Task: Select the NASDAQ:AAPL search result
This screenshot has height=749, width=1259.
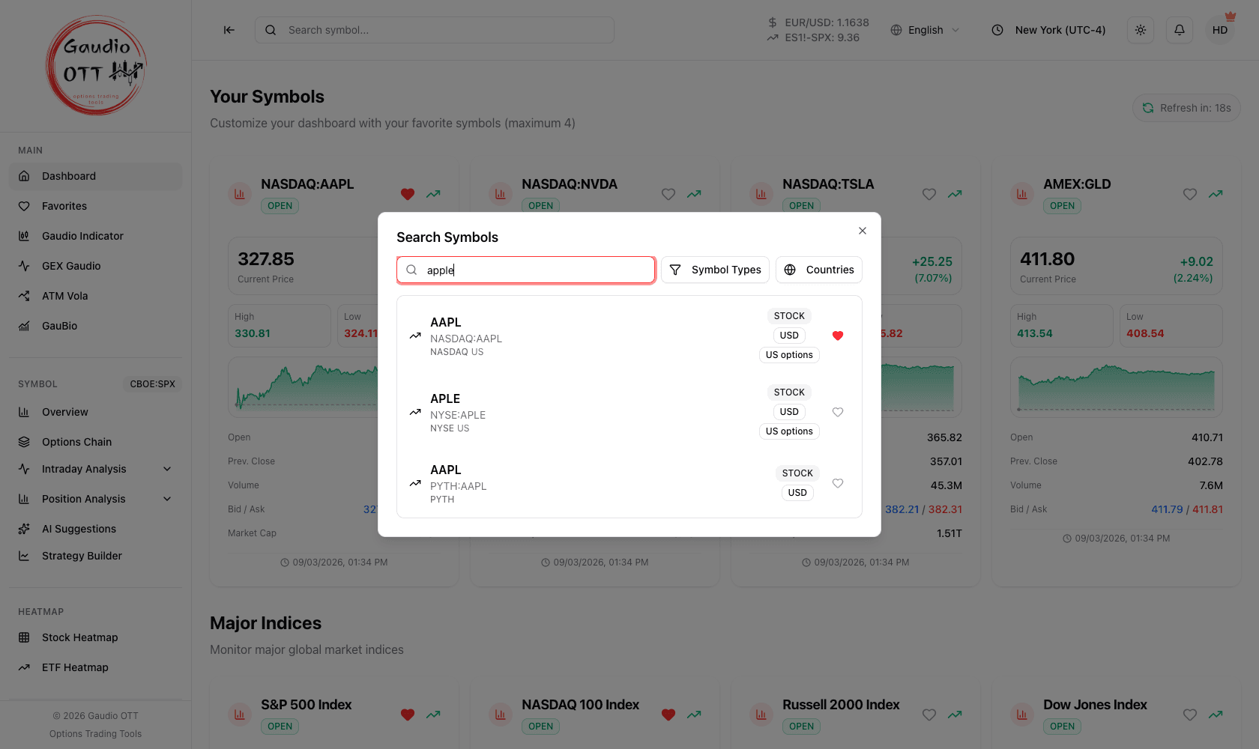Action: pyautogui.click(x=629, y=336)
